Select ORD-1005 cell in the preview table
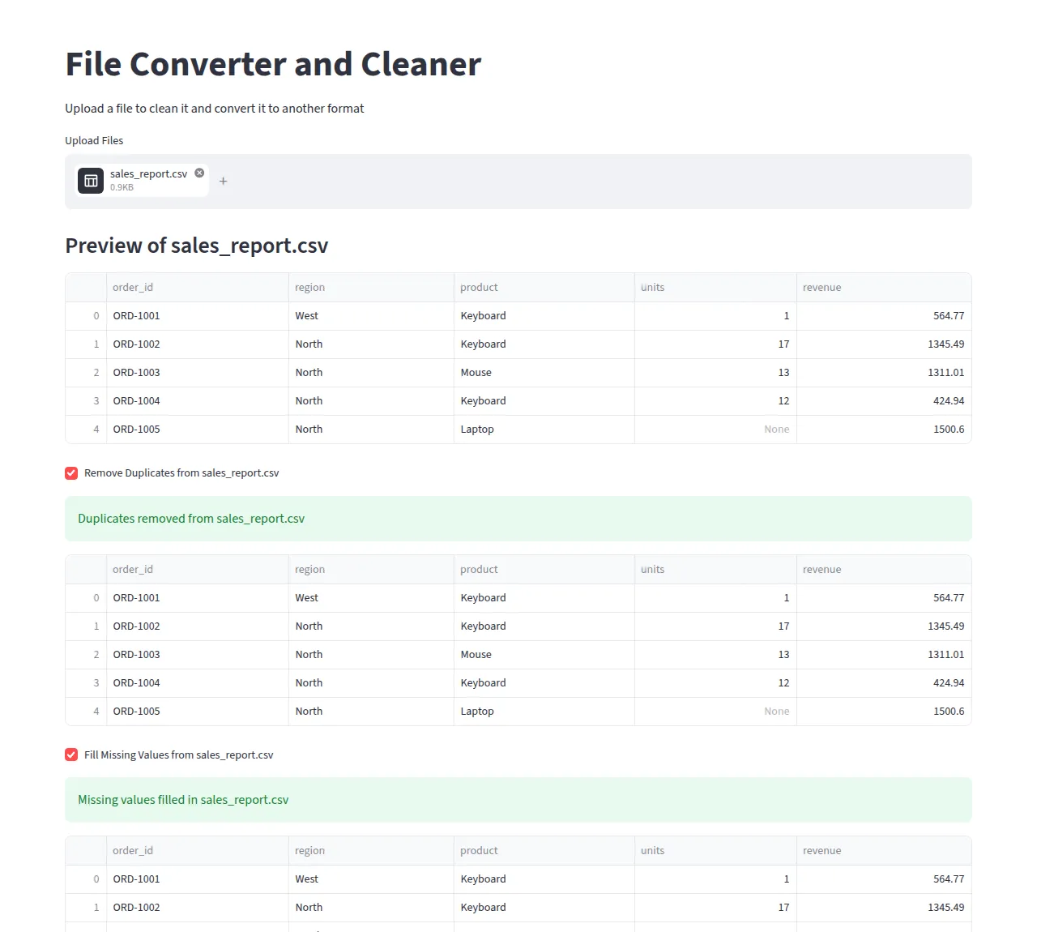 (197, 430)
